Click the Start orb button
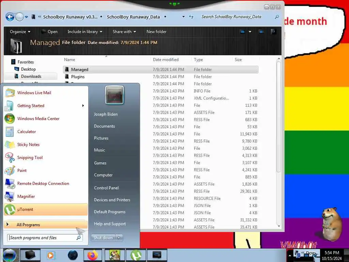Image resolution: width=349 pixels, height=262 pixels. pos(9,255)
